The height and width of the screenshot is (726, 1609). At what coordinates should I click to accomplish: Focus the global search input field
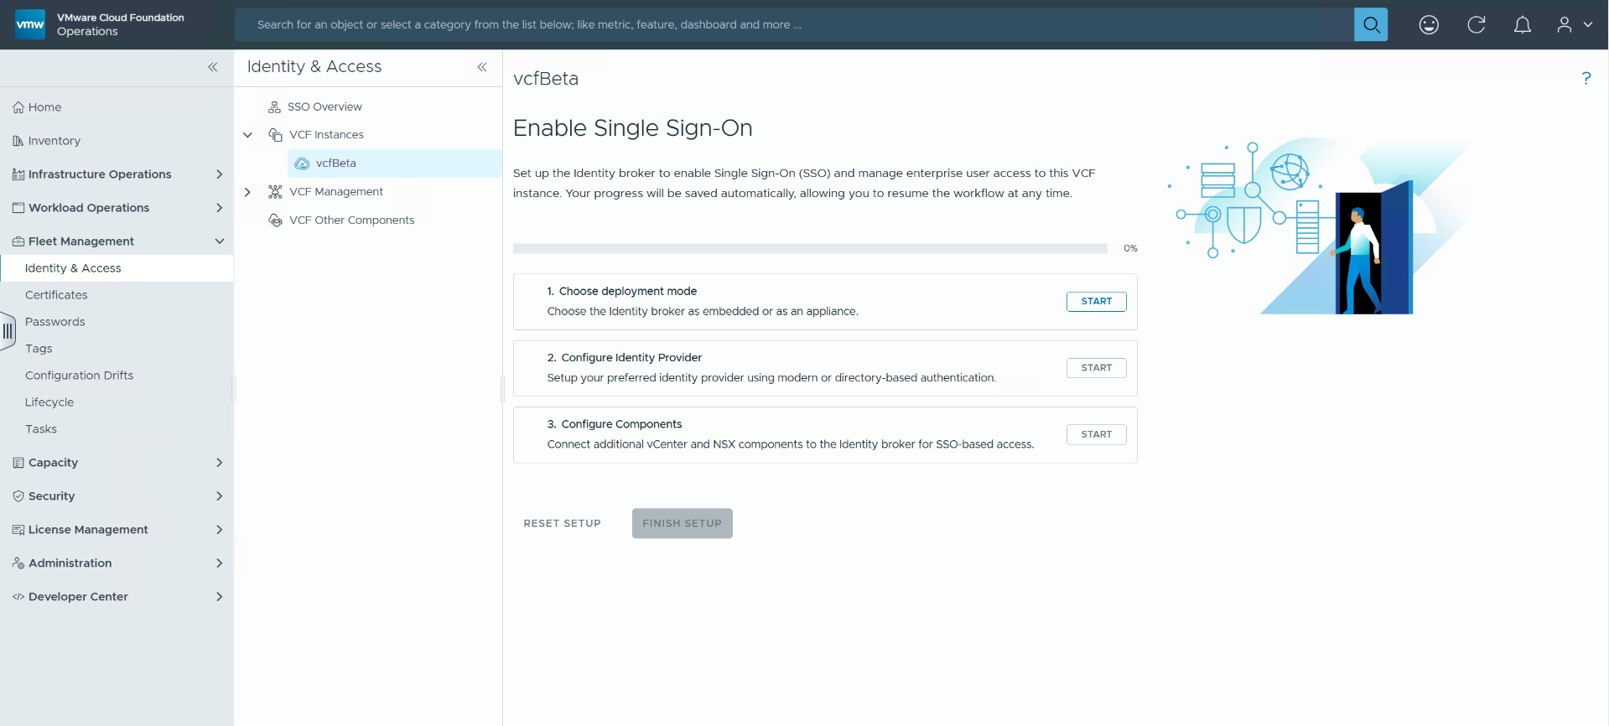tap(794, 25)
